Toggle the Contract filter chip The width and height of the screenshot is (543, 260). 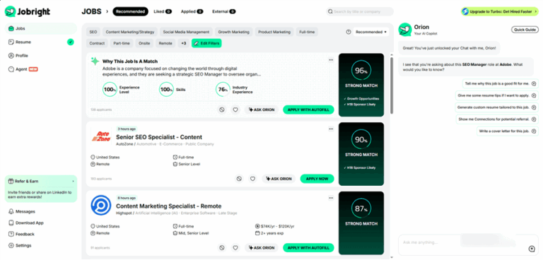point(97,43)
